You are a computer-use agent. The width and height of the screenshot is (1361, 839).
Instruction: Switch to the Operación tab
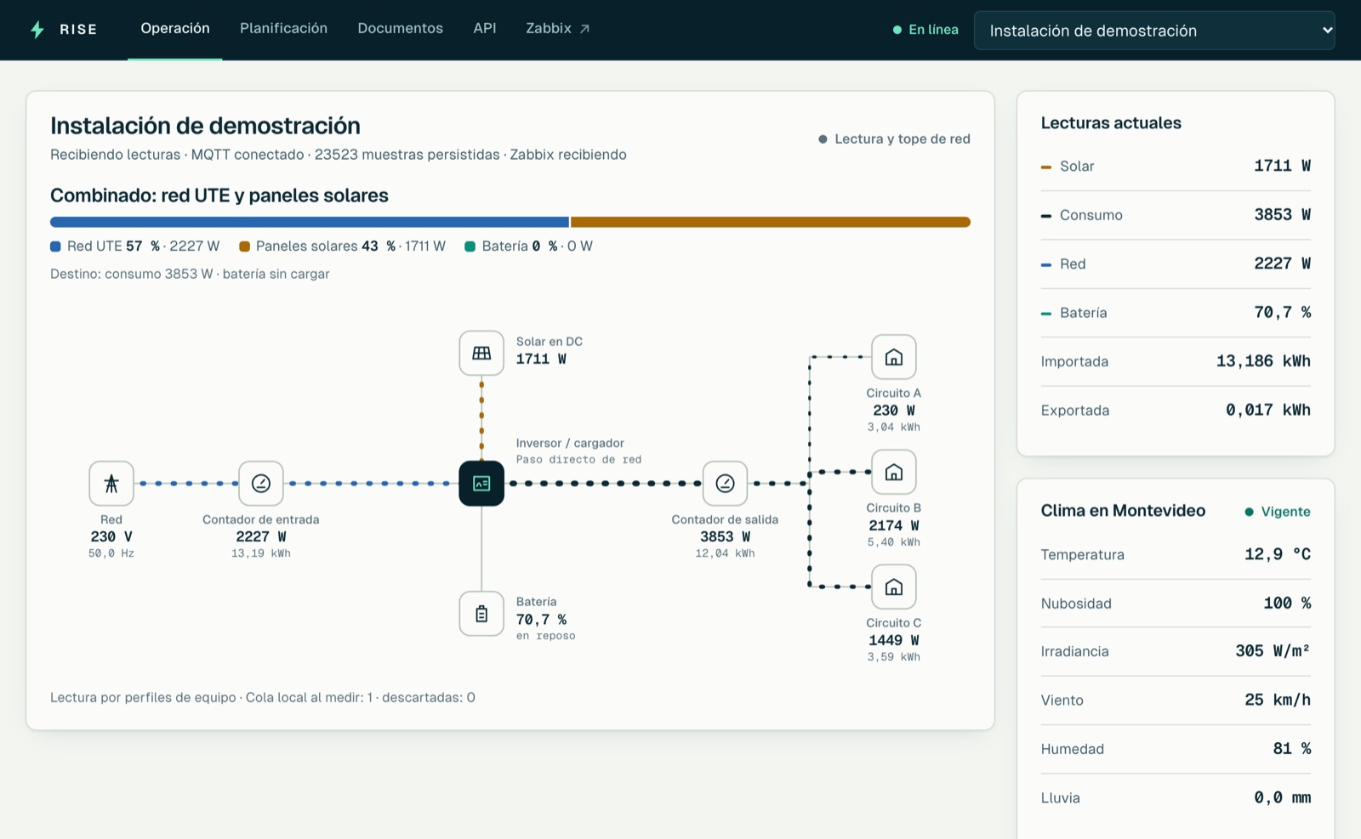tap(175, 29)
